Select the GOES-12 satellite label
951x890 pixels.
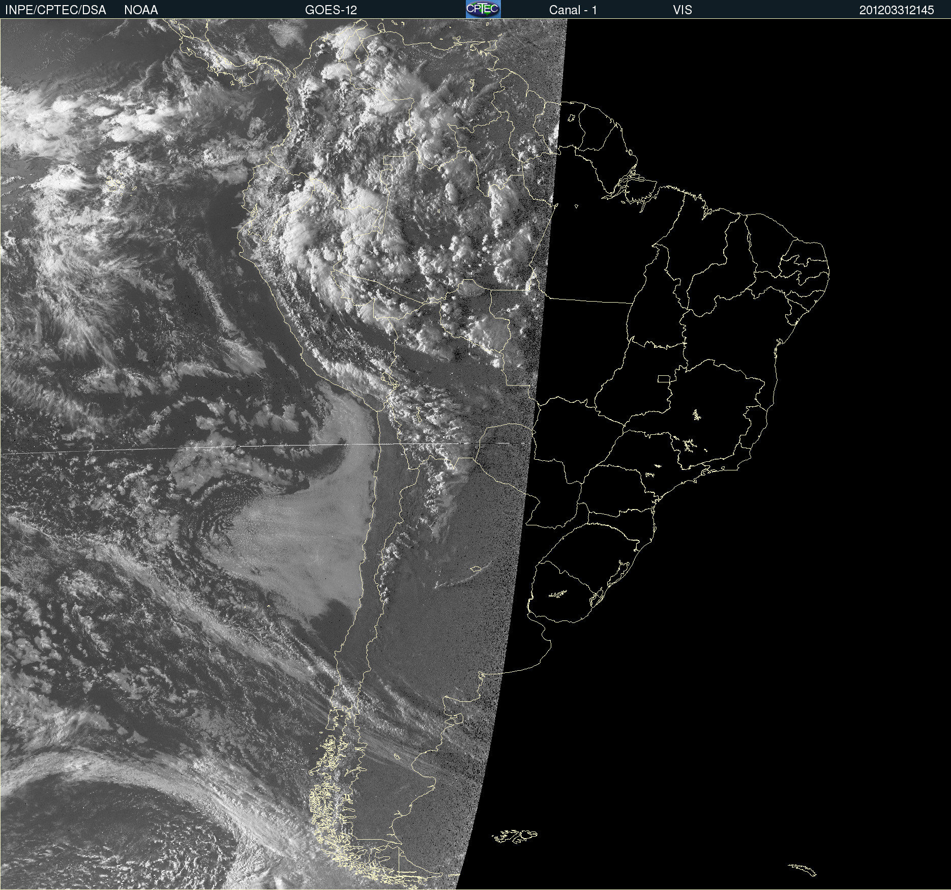pos(331,10)
